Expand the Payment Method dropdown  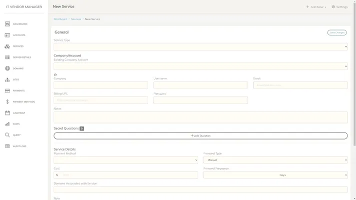[126, 160]
